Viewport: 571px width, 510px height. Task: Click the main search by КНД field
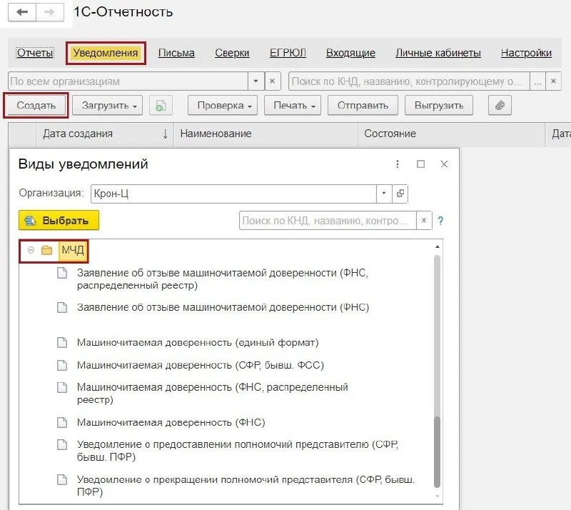(409, 81)
